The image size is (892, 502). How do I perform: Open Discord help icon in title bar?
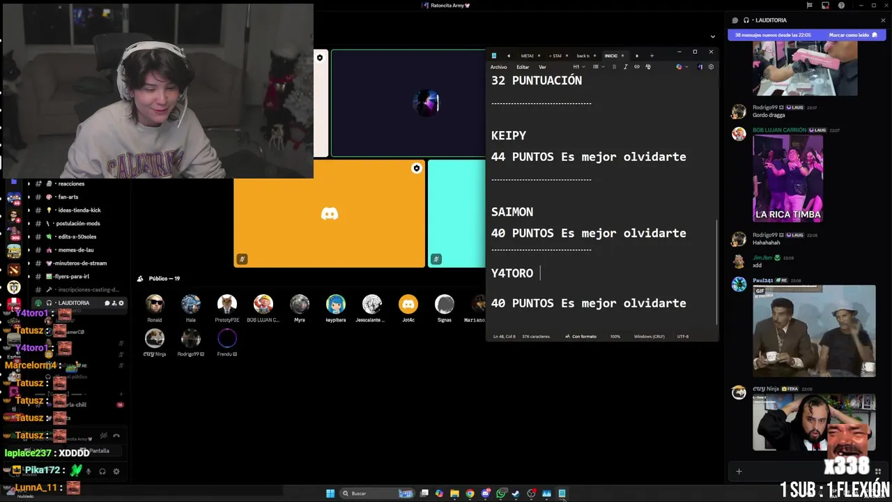pos(842,5)
